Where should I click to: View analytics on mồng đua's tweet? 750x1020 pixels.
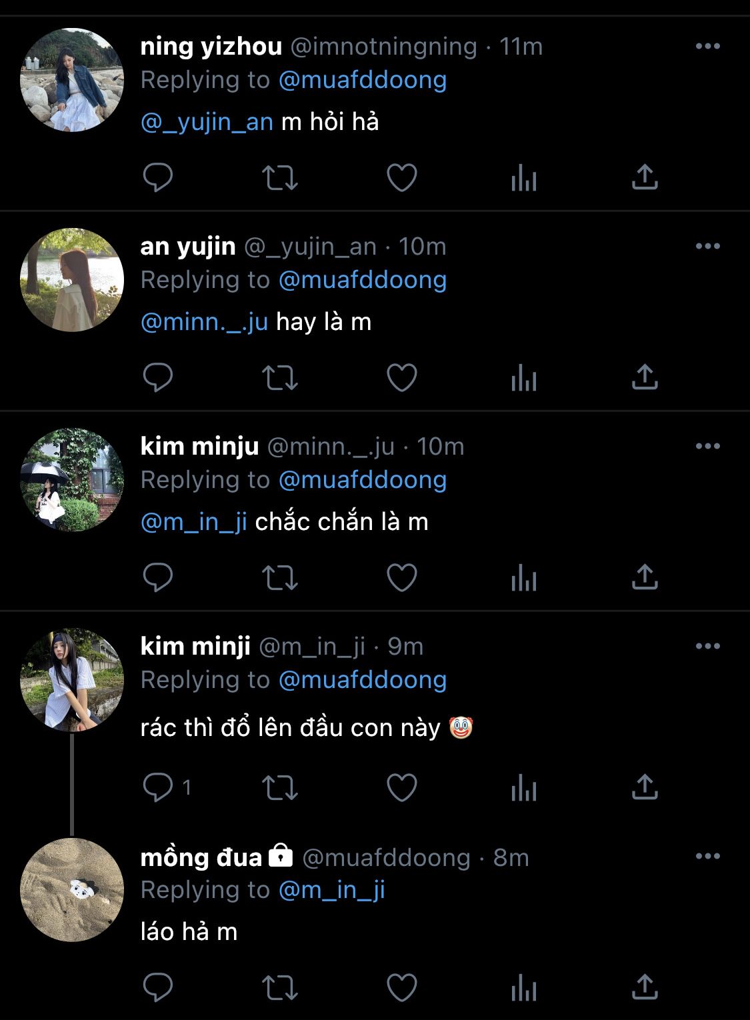click(523, 987)
